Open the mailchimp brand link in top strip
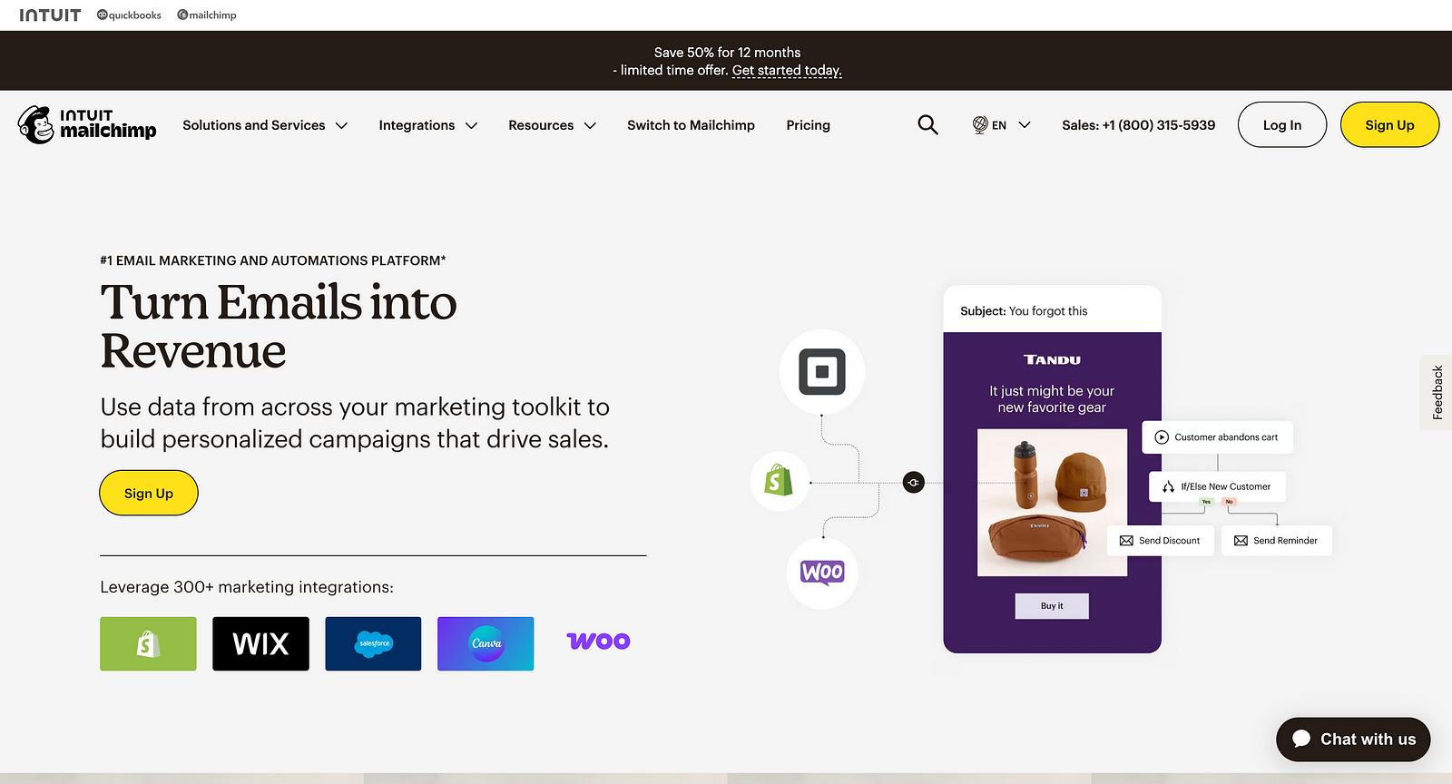The width and height of the screenshot is (1452, 784). coord(207,15)
